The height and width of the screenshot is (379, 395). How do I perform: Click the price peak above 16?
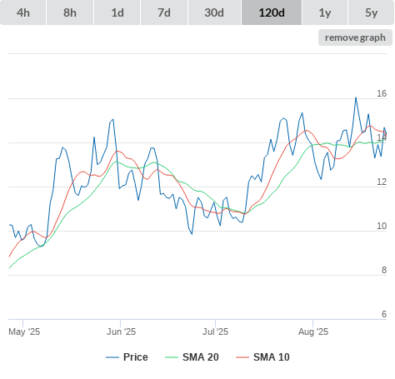[x=356, y=97]
